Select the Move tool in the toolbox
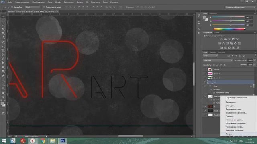This screenshot has width=257, height=144. point(3,16)
